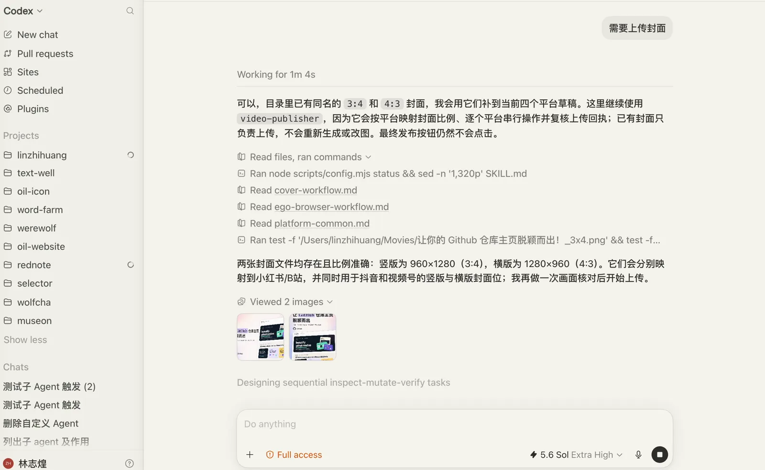Click the plus attach icon
765x470 pixels.
(x=250, y=455)
